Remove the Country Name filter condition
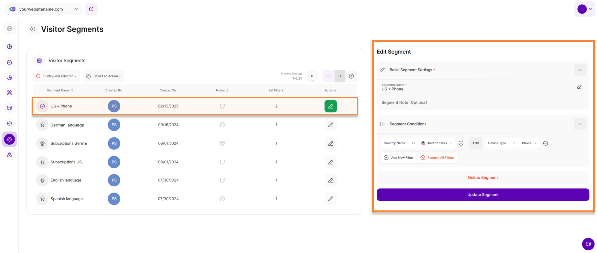The height and width of the screenshot is (253, 597). pos(461,143)
